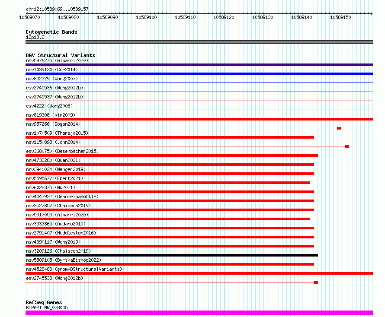The width and height of the screenshot is (385, 317).
Task: Open variant nsv4443922 (GenomeinaBottle)
Action: click(62, 197)
